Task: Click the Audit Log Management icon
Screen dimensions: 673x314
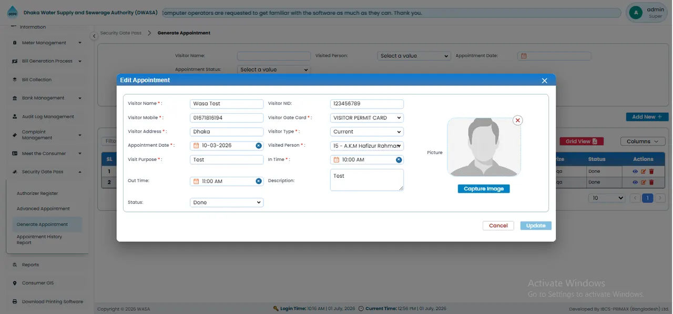Action: (15, 117)
